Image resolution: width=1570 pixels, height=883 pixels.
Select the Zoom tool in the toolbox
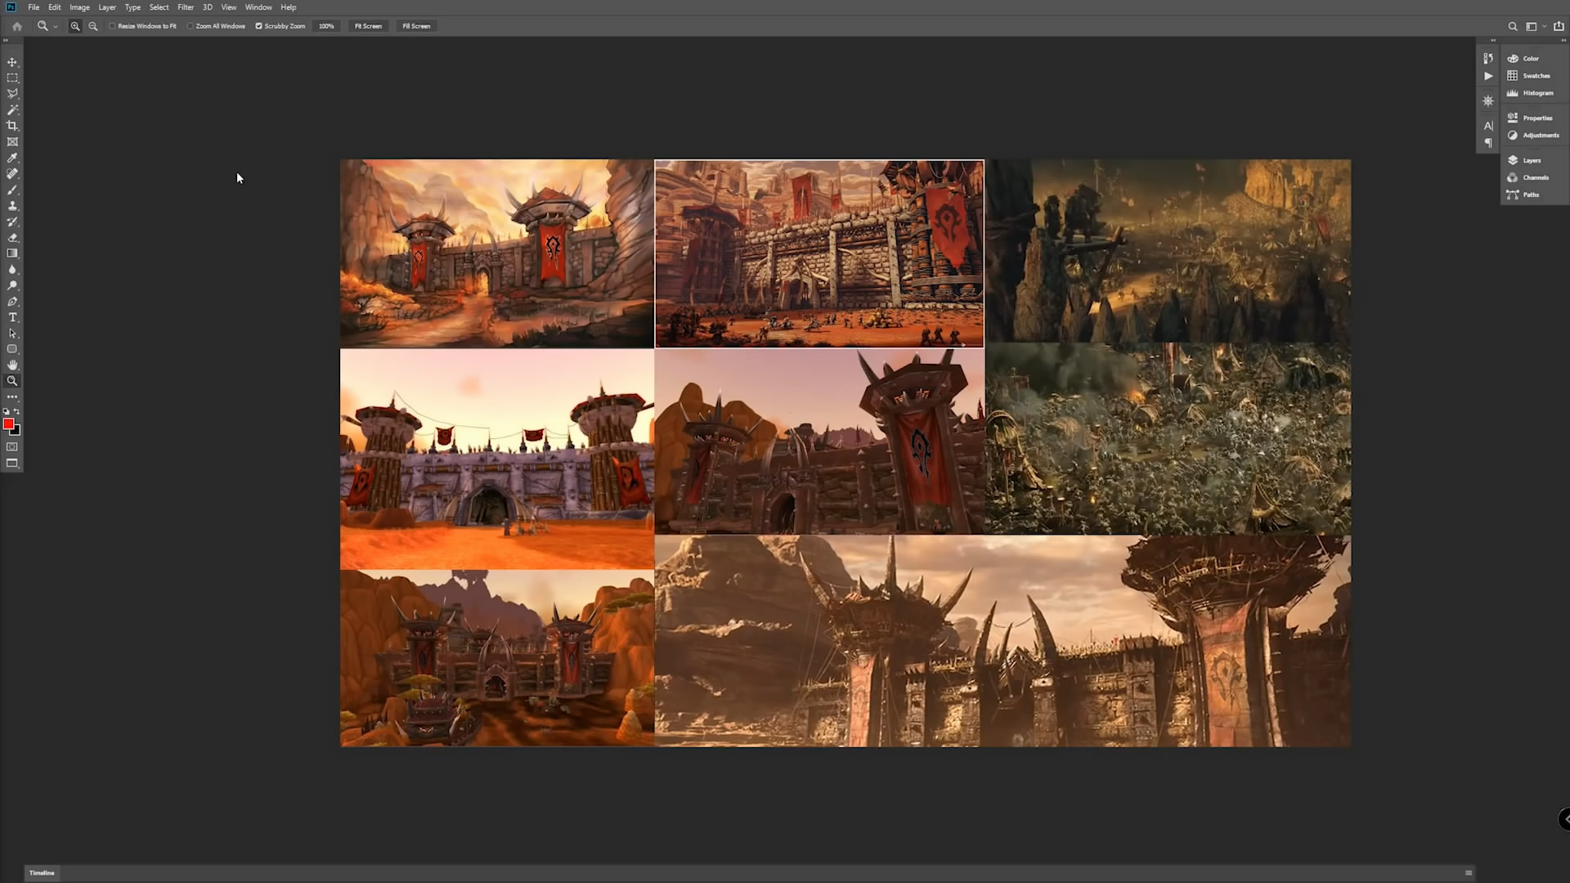point(12,381)
